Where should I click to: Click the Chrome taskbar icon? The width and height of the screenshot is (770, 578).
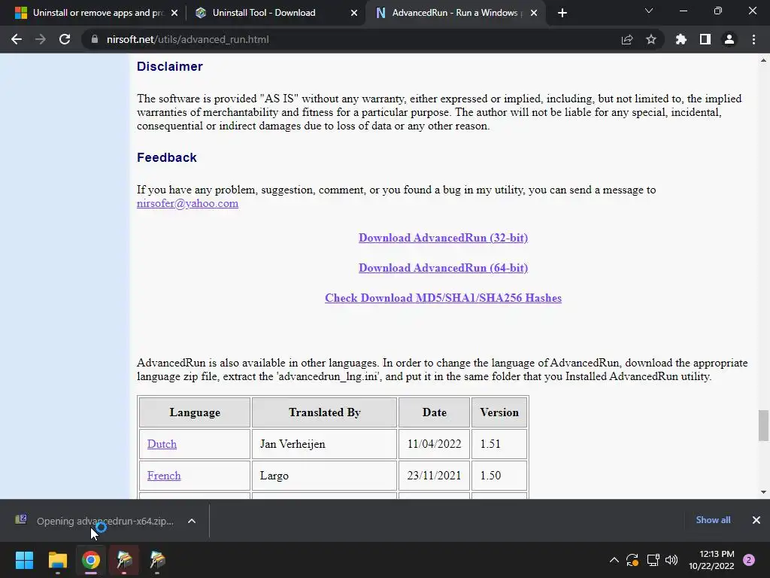click(91, 559)
